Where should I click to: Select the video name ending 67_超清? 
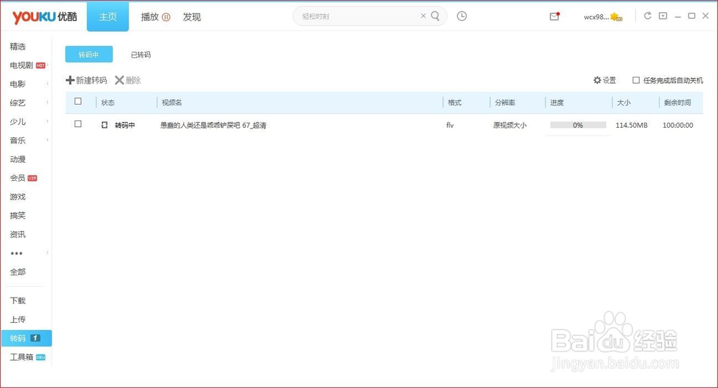coord(213,125)
